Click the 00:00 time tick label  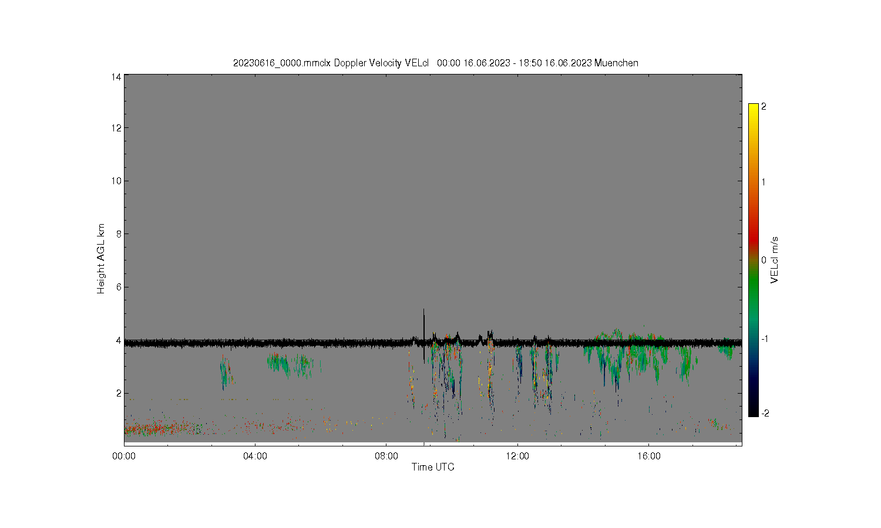pos(124,456)
